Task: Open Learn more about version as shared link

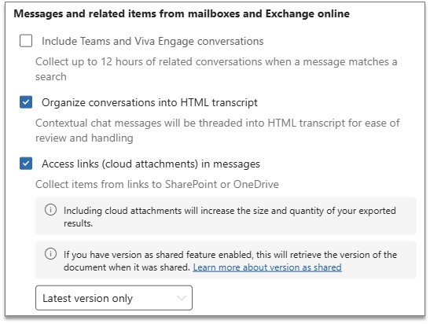Action: 267,267
